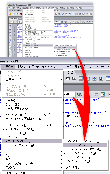
Task: Highlight スタイルレンダリング(S) in the enlarged menu
Action: (x=32, y=141)
